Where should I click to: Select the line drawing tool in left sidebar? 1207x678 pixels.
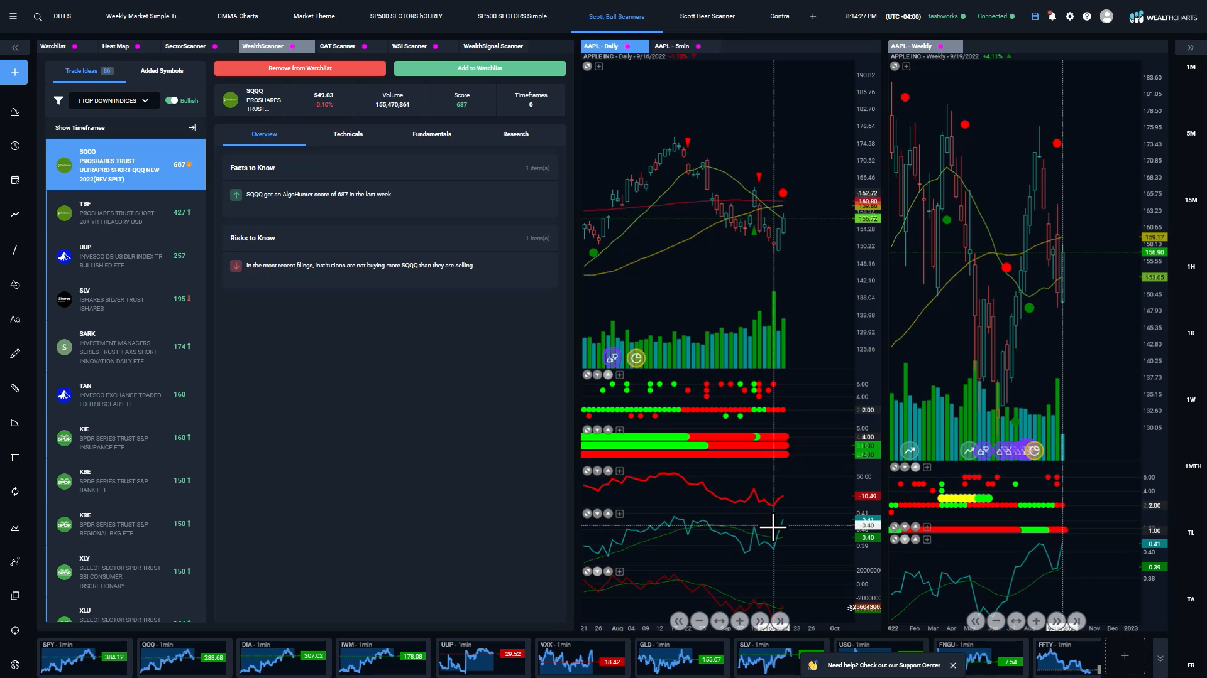(x=15, y=250)
